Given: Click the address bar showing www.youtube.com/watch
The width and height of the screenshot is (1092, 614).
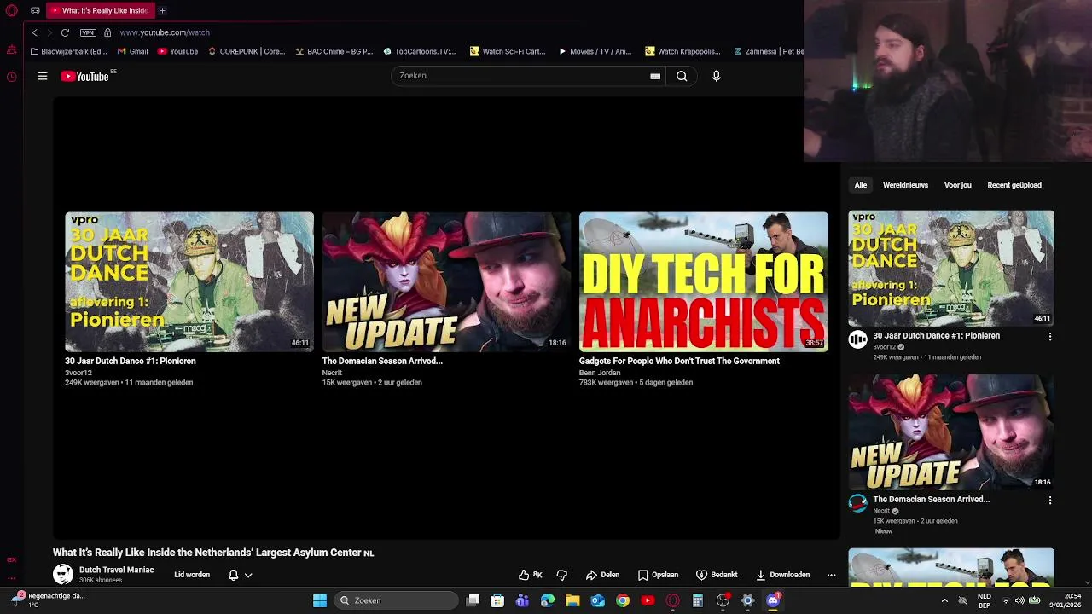Looking at the screenshot, I should point(165,32).
